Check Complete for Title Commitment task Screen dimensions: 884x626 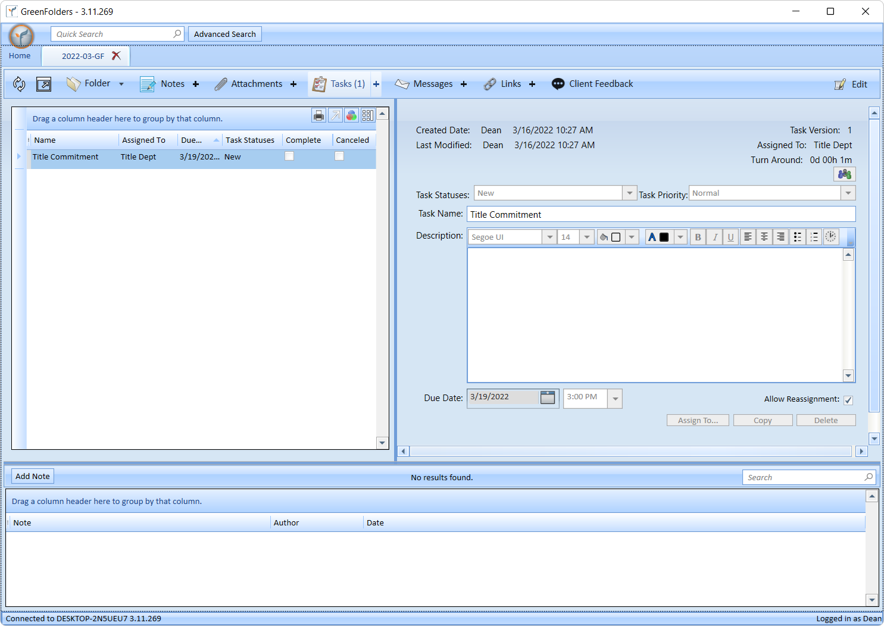[x=289, y=156]
